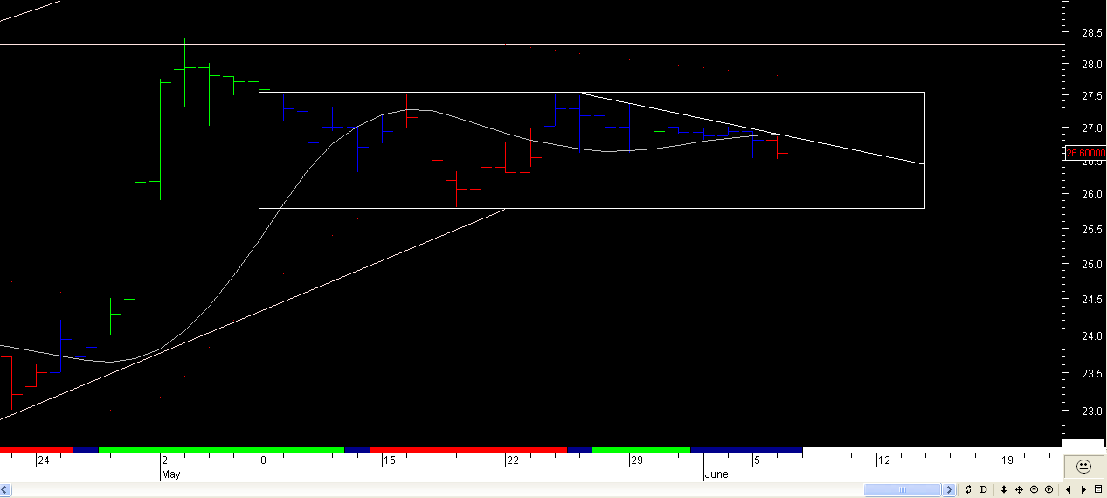Click the June month label on time axis
The image size is (1107, 498).
click(716, 474)
